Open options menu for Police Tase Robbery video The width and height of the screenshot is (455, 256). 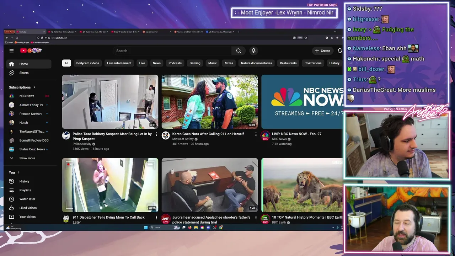pos(156,134)
